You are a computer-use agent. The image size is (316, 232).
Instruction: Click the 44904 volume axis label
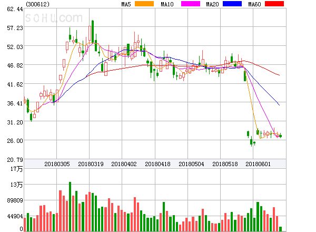click(x=15, y=217)
